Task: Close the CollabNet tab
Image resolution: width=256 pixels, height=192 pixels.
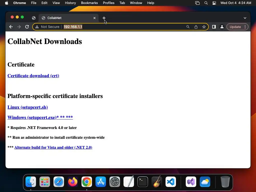Action: click(94, 18)
